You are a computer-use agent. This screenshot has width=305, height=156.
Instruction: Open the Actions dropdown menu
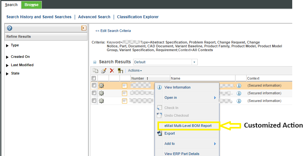point(135,71)
